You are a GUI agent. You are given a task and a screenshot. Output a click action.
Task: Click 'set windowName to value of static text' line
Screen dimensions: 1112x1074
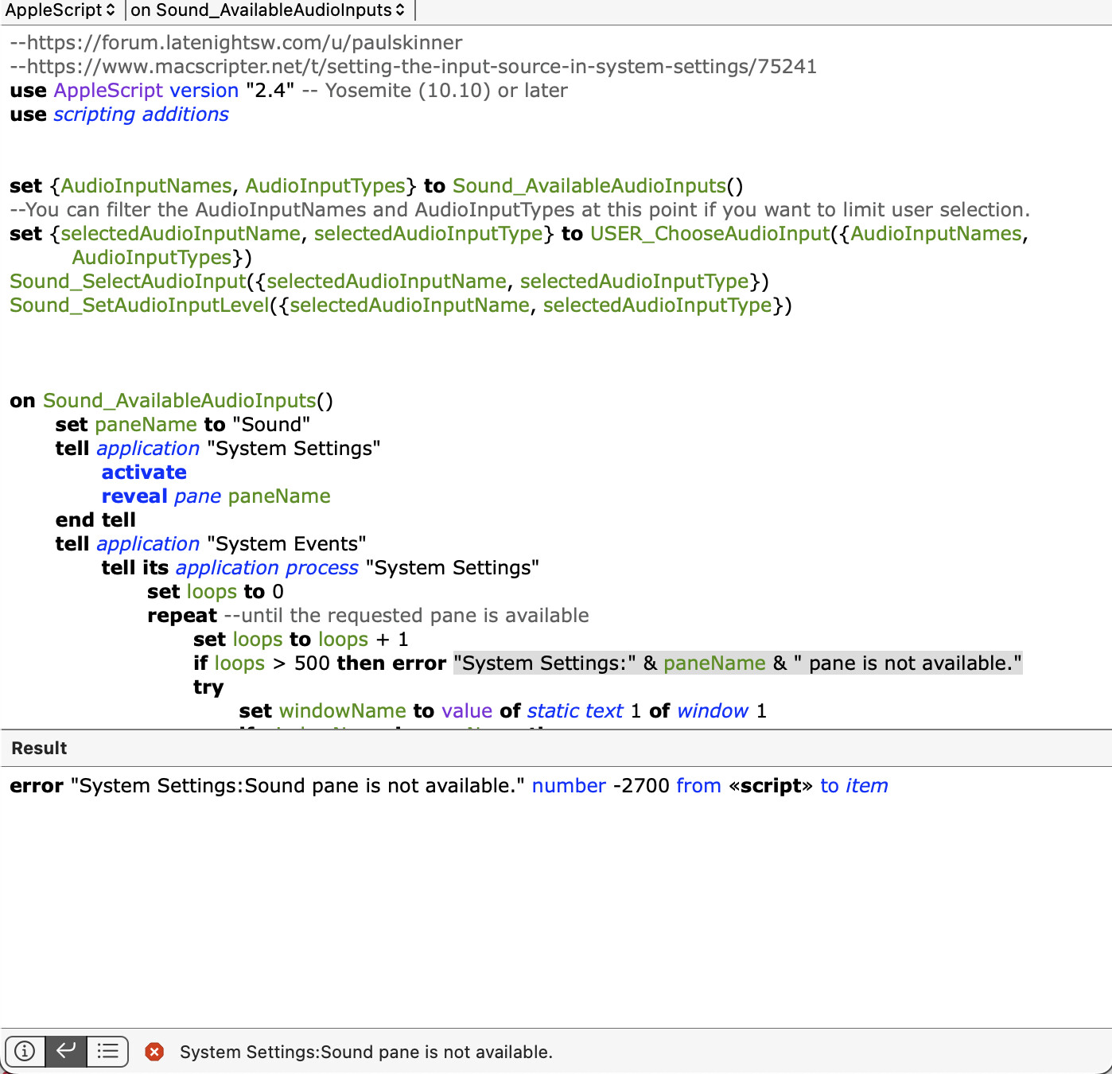pyautogui.click(x=503, y=711)
